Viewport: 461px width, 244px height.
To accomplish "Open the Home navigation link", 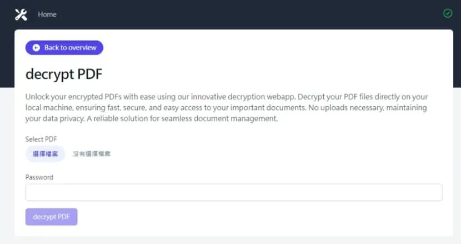I will pyautogui.click(x=47, y=14).
